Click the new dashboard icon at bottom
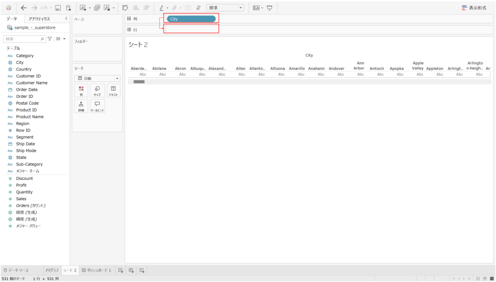The height and width of the screenshot is (282, 496). tap(131, 270)
